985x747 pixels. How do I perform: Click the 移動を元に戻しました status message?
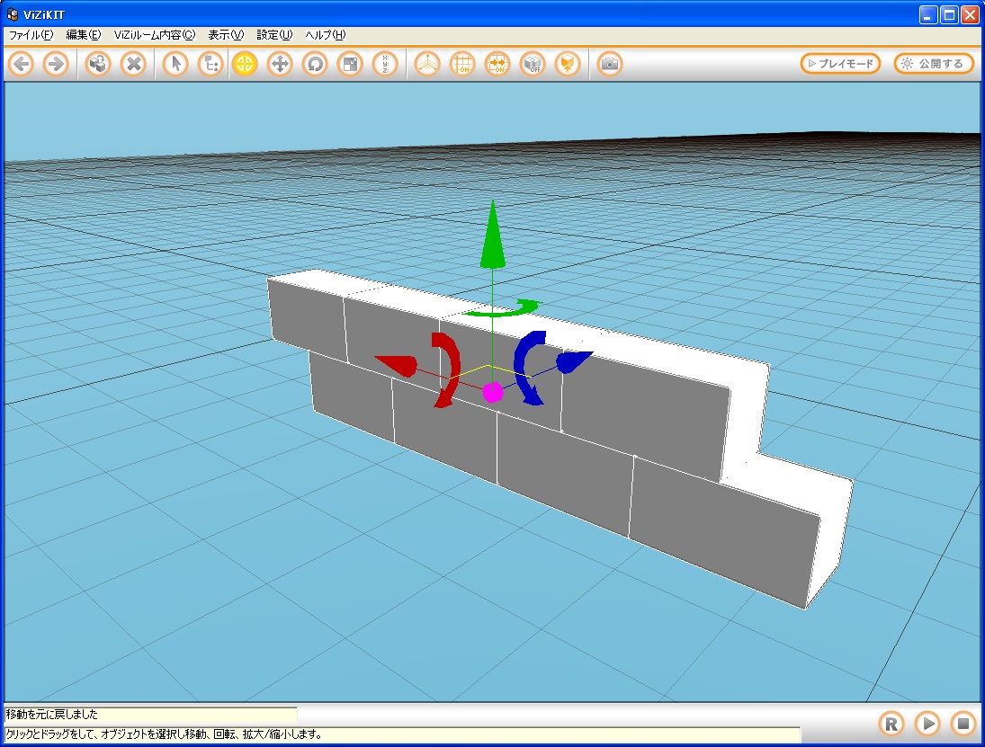pos(52,715)
